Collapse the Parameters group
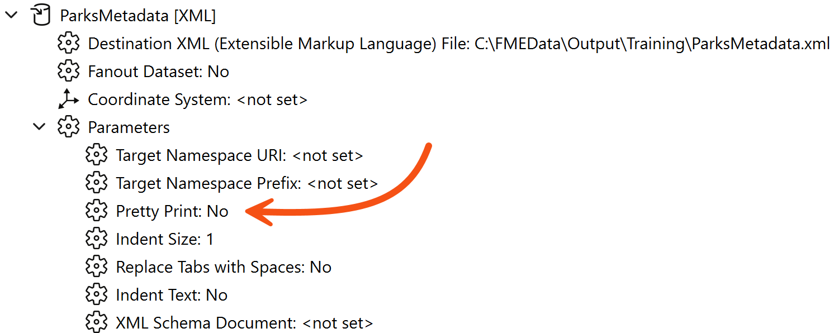 (39, 126)
